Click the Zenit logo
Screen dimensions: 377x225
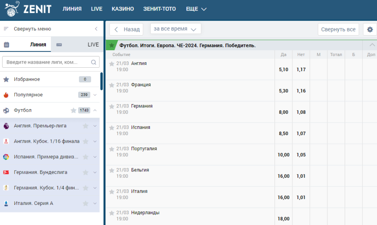point(28,9)
